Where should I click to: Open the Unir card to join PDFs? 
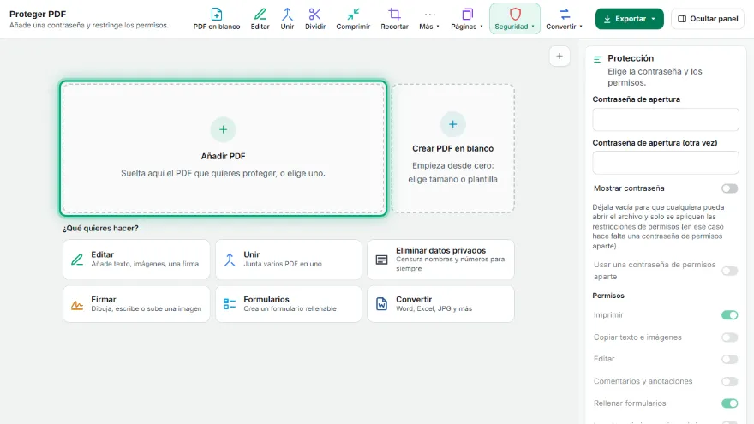pyautogui.click(x=289, y=259)
